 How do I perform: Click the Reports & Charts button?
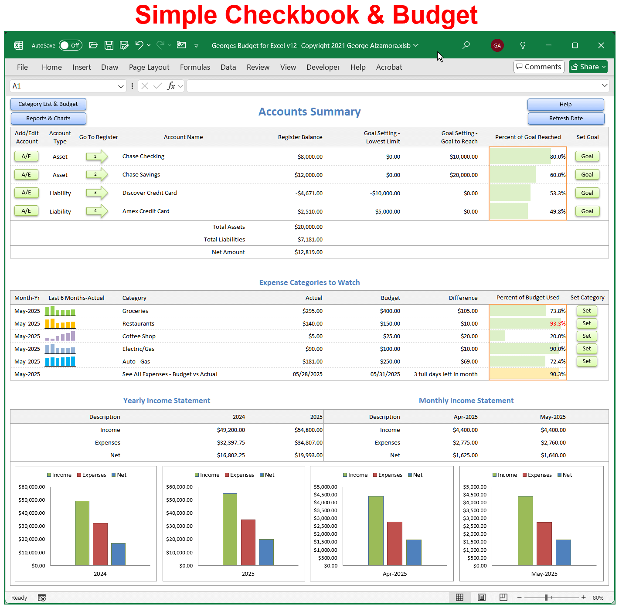(48, 118)
